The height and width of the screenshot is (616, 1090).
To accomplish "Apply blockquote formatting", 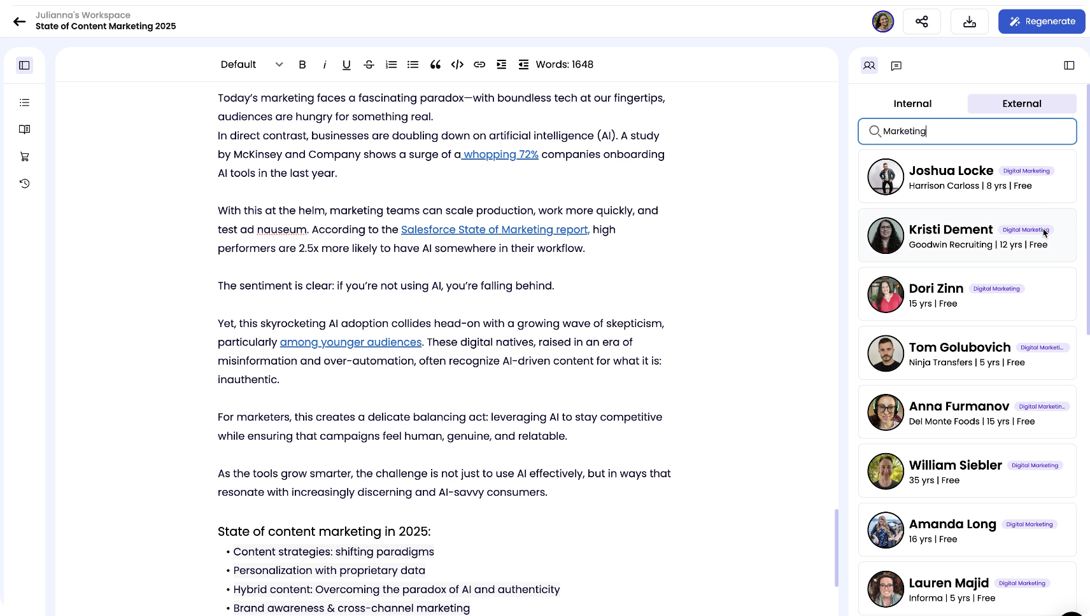I will (435, 64).
